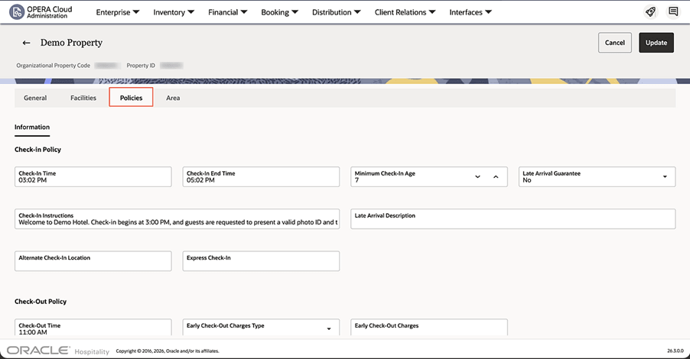The image size is (690, 359).
Task: Click the Check-Out Policy section heading
Action: (41, 302)
